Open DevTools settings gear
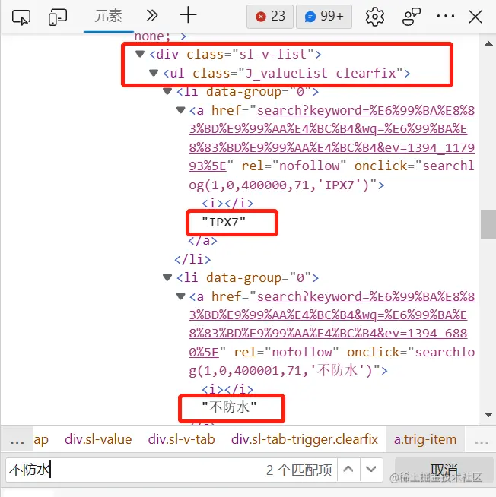496x497 pixels. tap(375, 17)
